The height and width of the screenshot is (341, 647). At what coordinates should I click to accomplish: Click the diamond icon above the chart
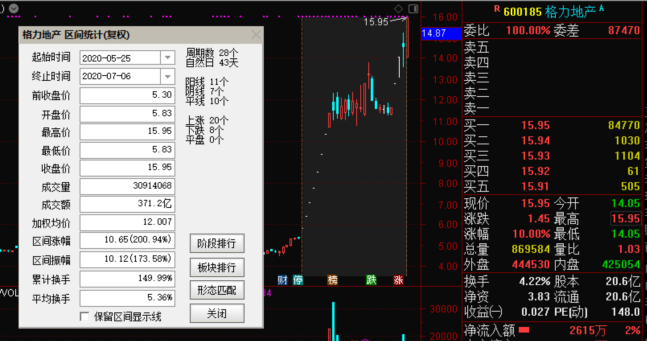[398, 9]
